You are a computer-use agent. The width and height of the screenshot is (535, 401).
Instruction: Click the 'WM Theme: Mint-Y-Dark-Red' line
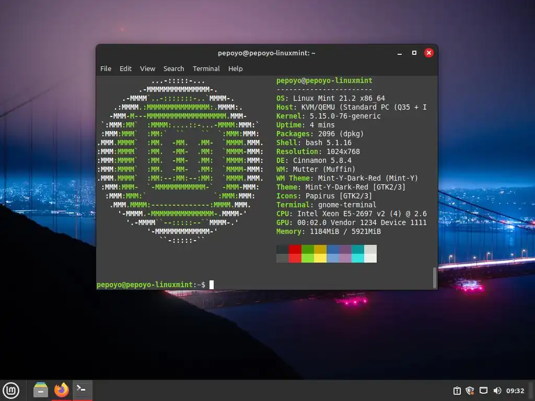pos(347,178)
